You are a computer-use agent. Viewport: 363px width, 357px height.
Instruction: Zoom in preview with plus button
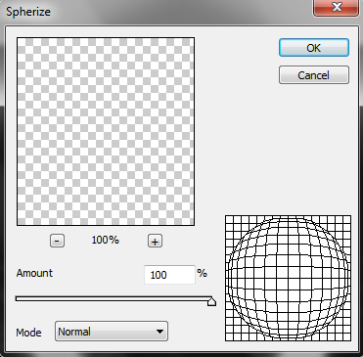pyautogui.click(x=155, y=242)
